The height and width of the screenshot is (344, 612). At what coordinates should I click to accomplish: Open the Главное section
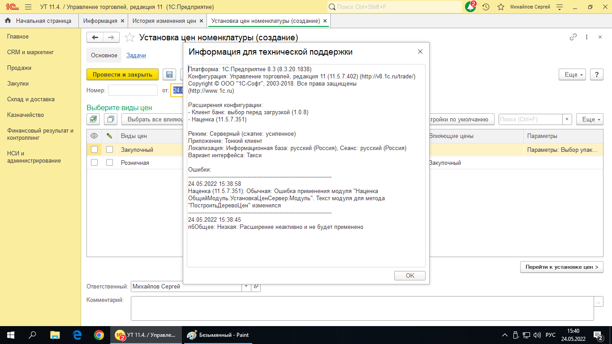pyautogui.click(x=18, y=37)
